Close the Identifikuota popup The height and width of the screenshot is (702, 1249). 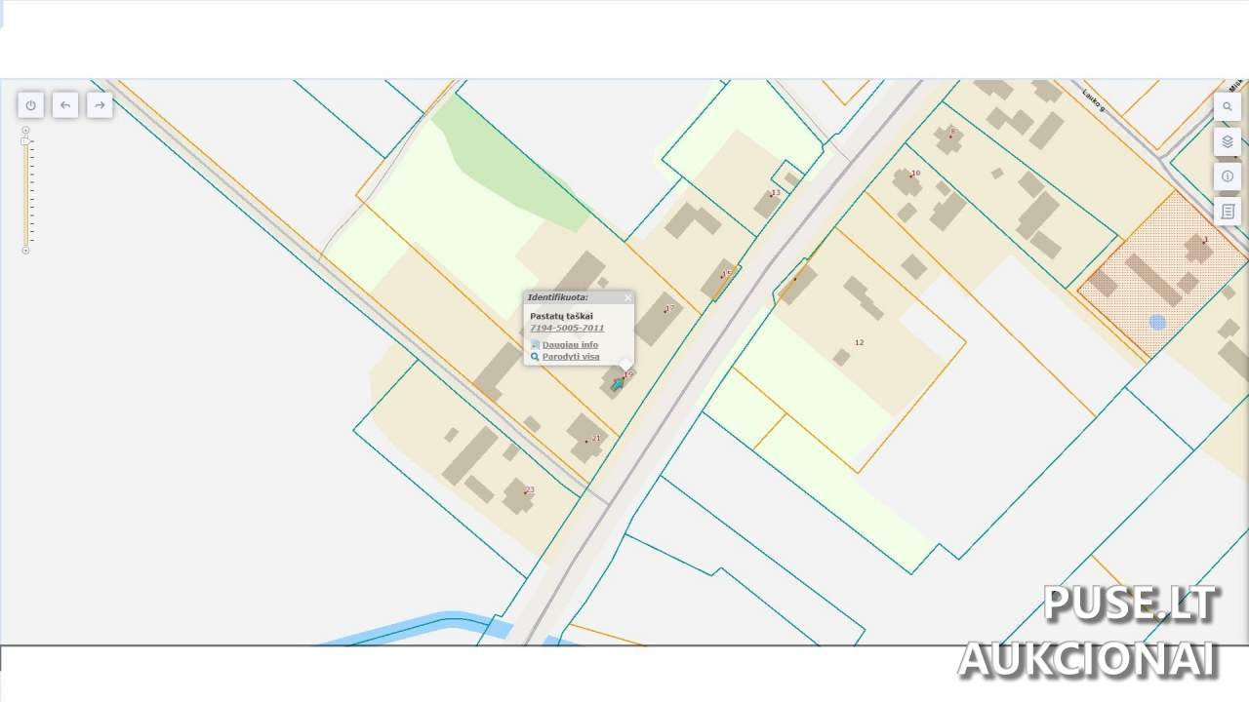[627, 297]
